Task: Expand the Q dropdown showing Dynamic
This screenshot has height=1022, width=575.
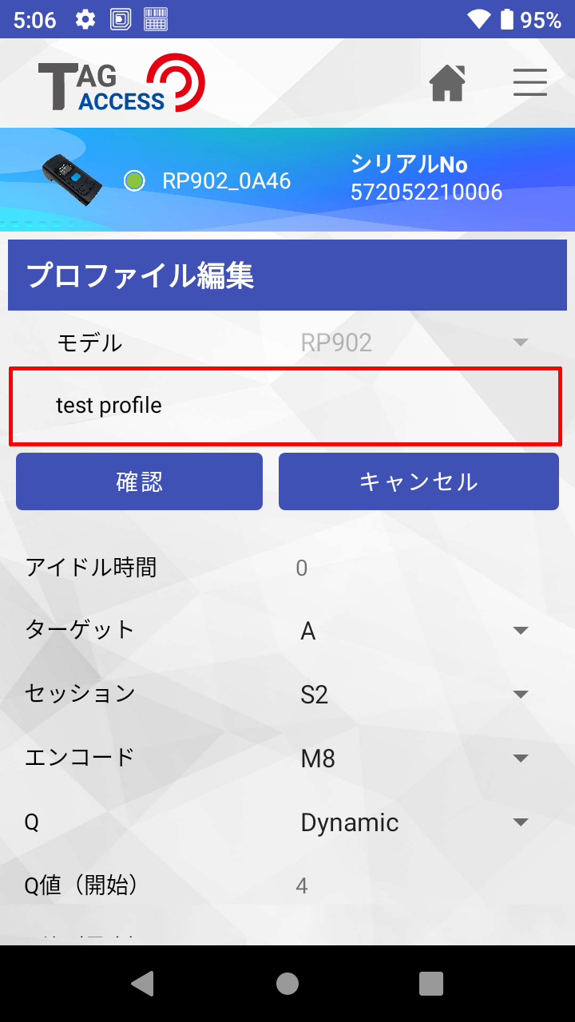Action: (x=414, y=822)
